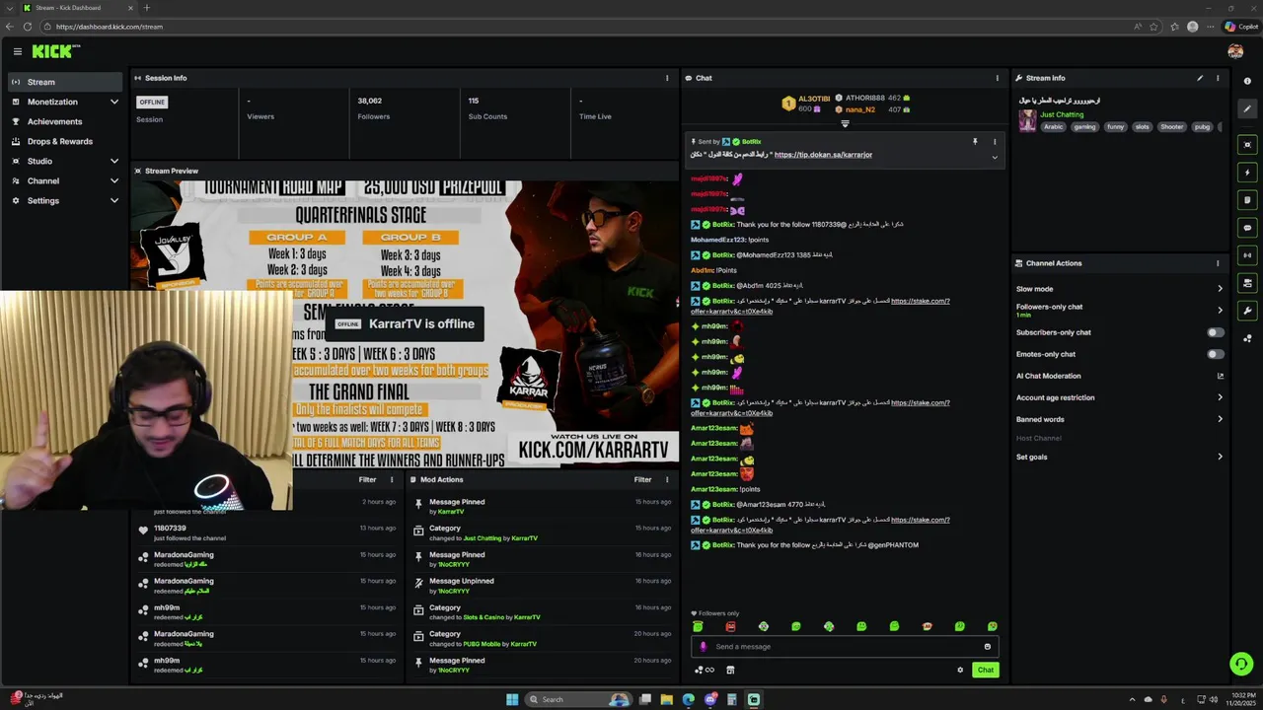The height and width of the screenshot is (710, 1263).
Task: Toggle Emotes-only chat
Action: (x=1216, y=354)
